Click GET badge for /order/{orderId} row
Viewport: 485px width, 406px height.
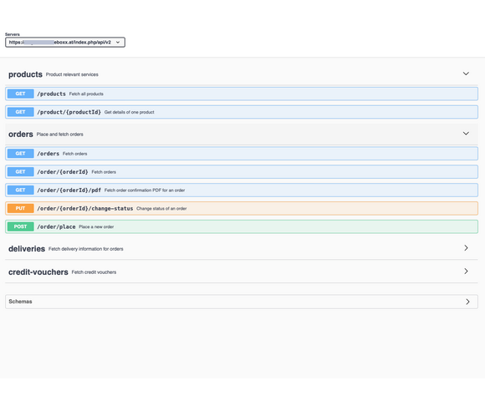tap(20, 172)
